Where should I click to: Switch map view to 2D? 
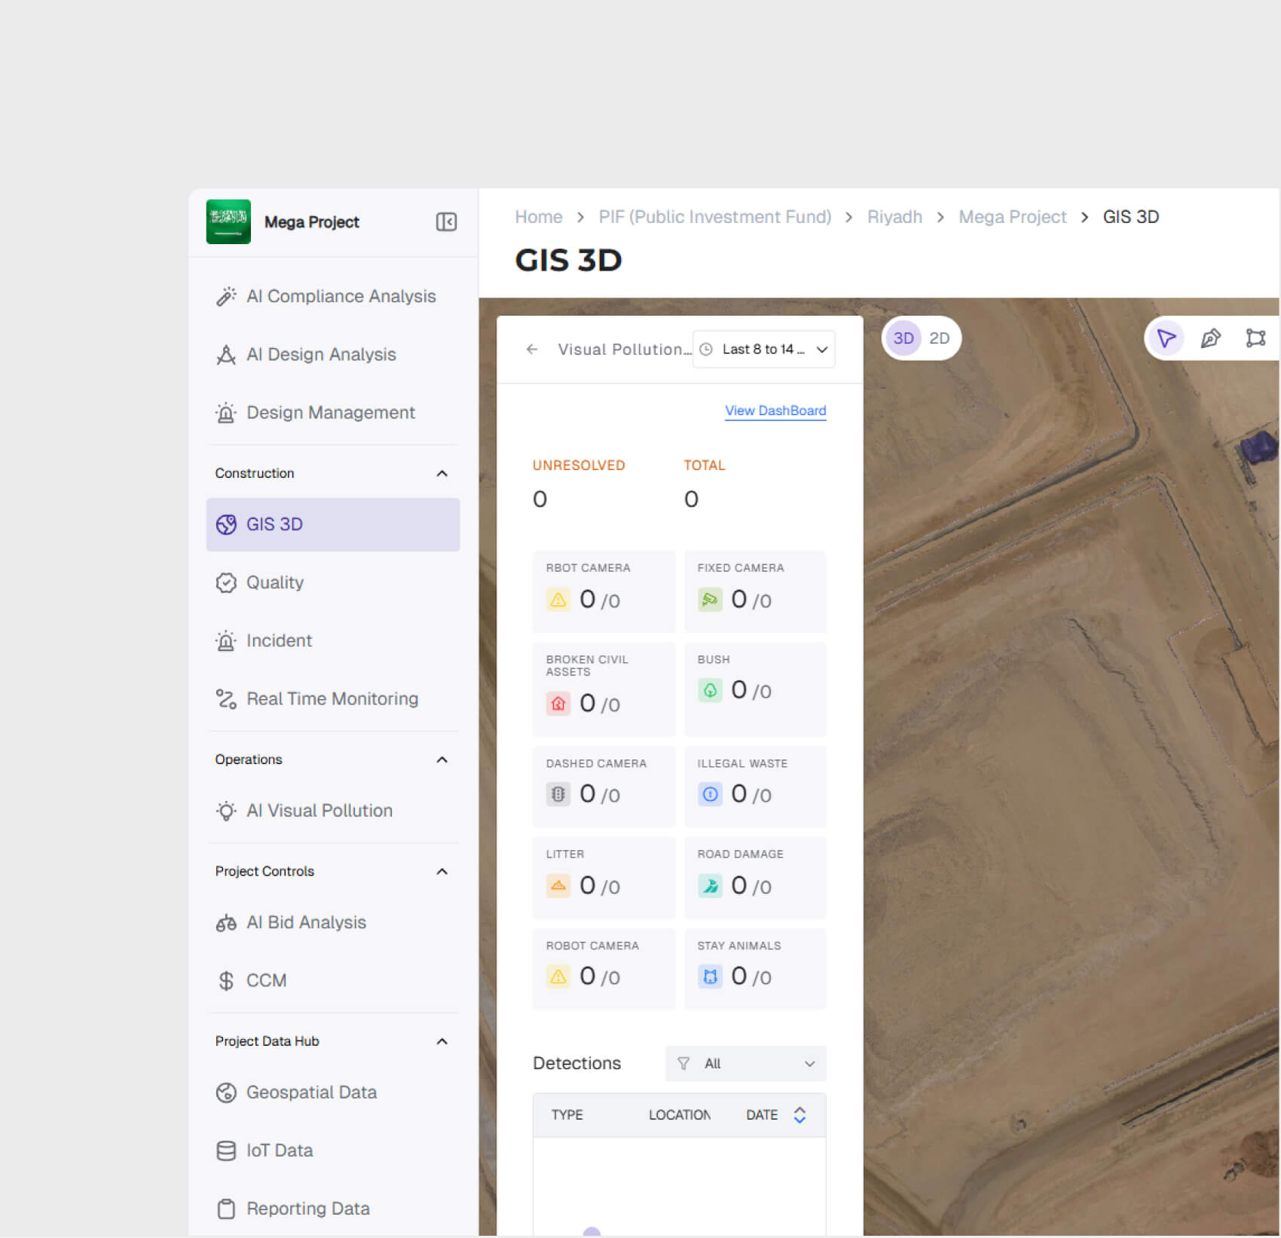click(x=940, y=338)
